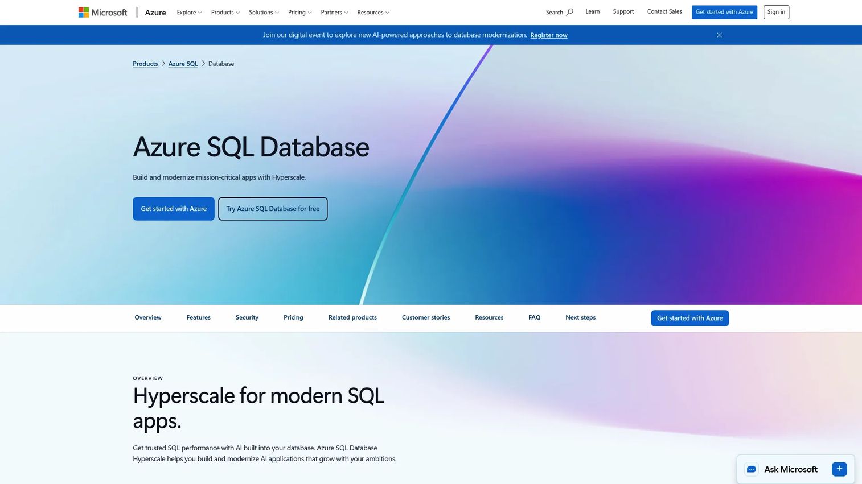Open the Contact Sales link
862x484 pixels.
664,11
